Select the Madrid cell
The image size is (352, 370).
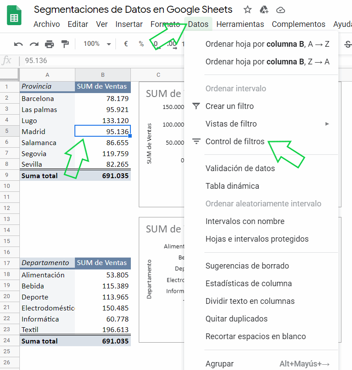coord(48,131)
